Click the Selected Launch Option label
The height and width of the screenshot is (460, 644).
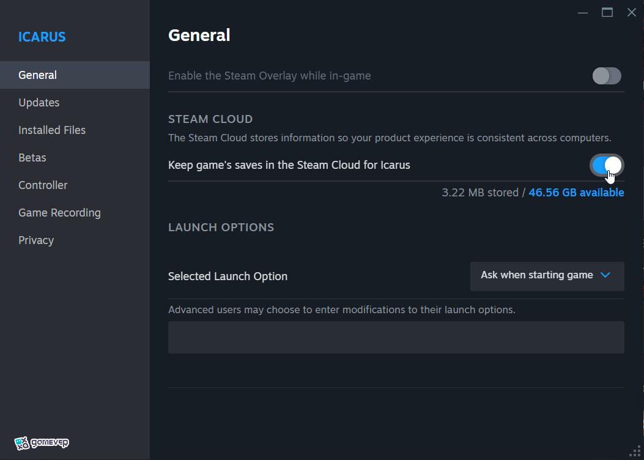point(228,276)
